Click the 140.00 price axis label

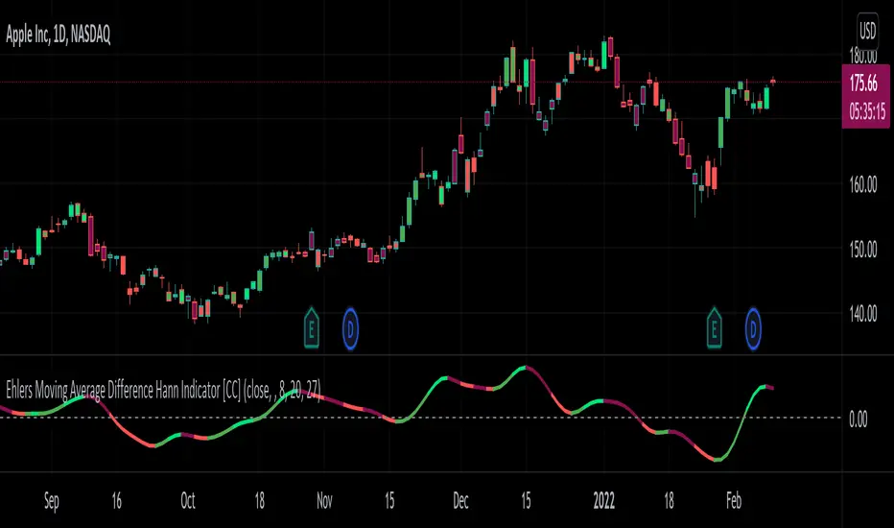click(863, 313)
